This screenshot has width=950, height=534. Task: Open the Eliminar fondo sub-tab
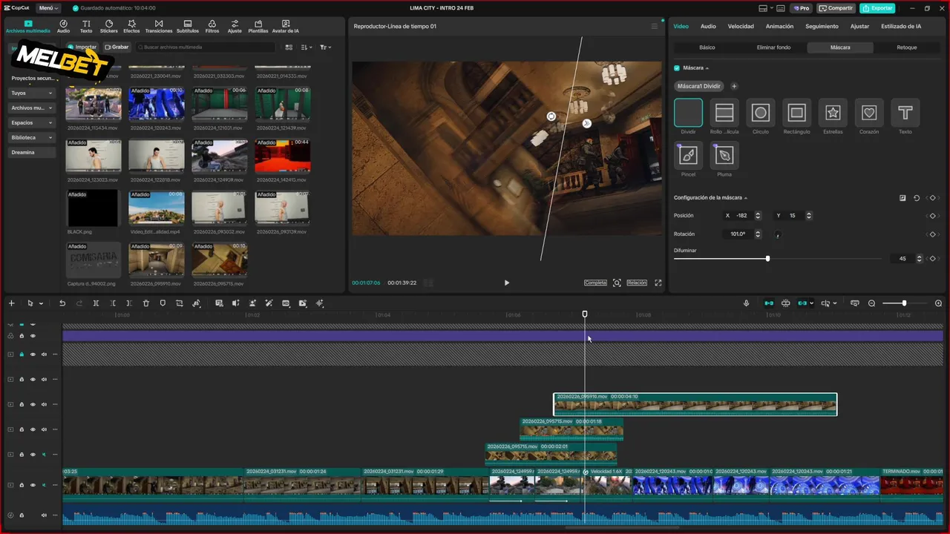773,47
